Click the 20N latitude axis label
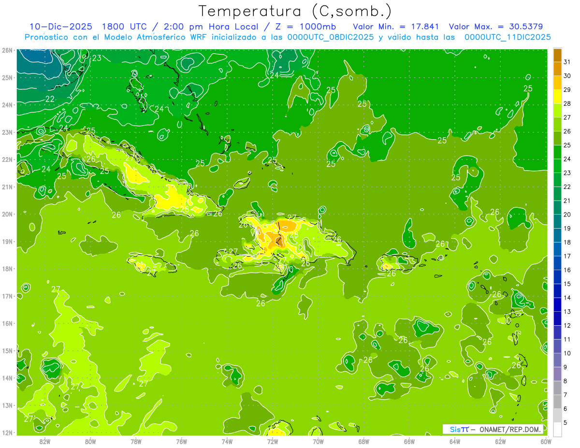 pos(7,214)
